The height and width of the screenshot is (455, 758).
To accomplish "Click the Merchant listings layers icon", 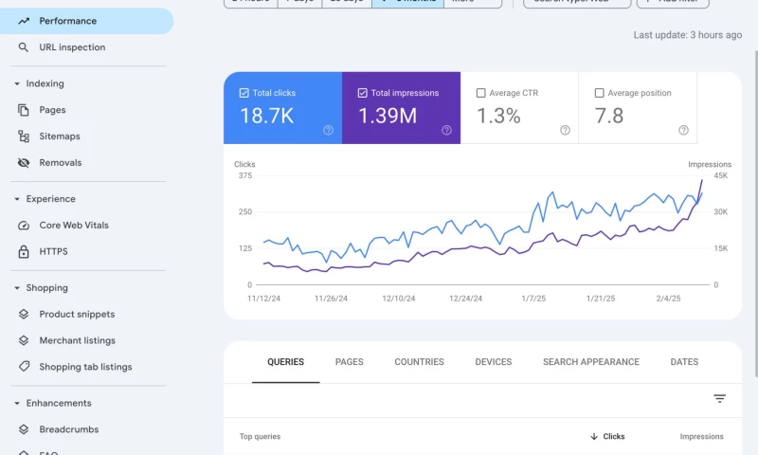I will [x=24, y=340].
